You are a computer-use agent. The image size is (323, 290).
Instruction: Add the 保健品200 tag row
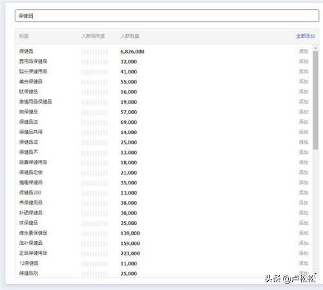(x=304, y=193)
